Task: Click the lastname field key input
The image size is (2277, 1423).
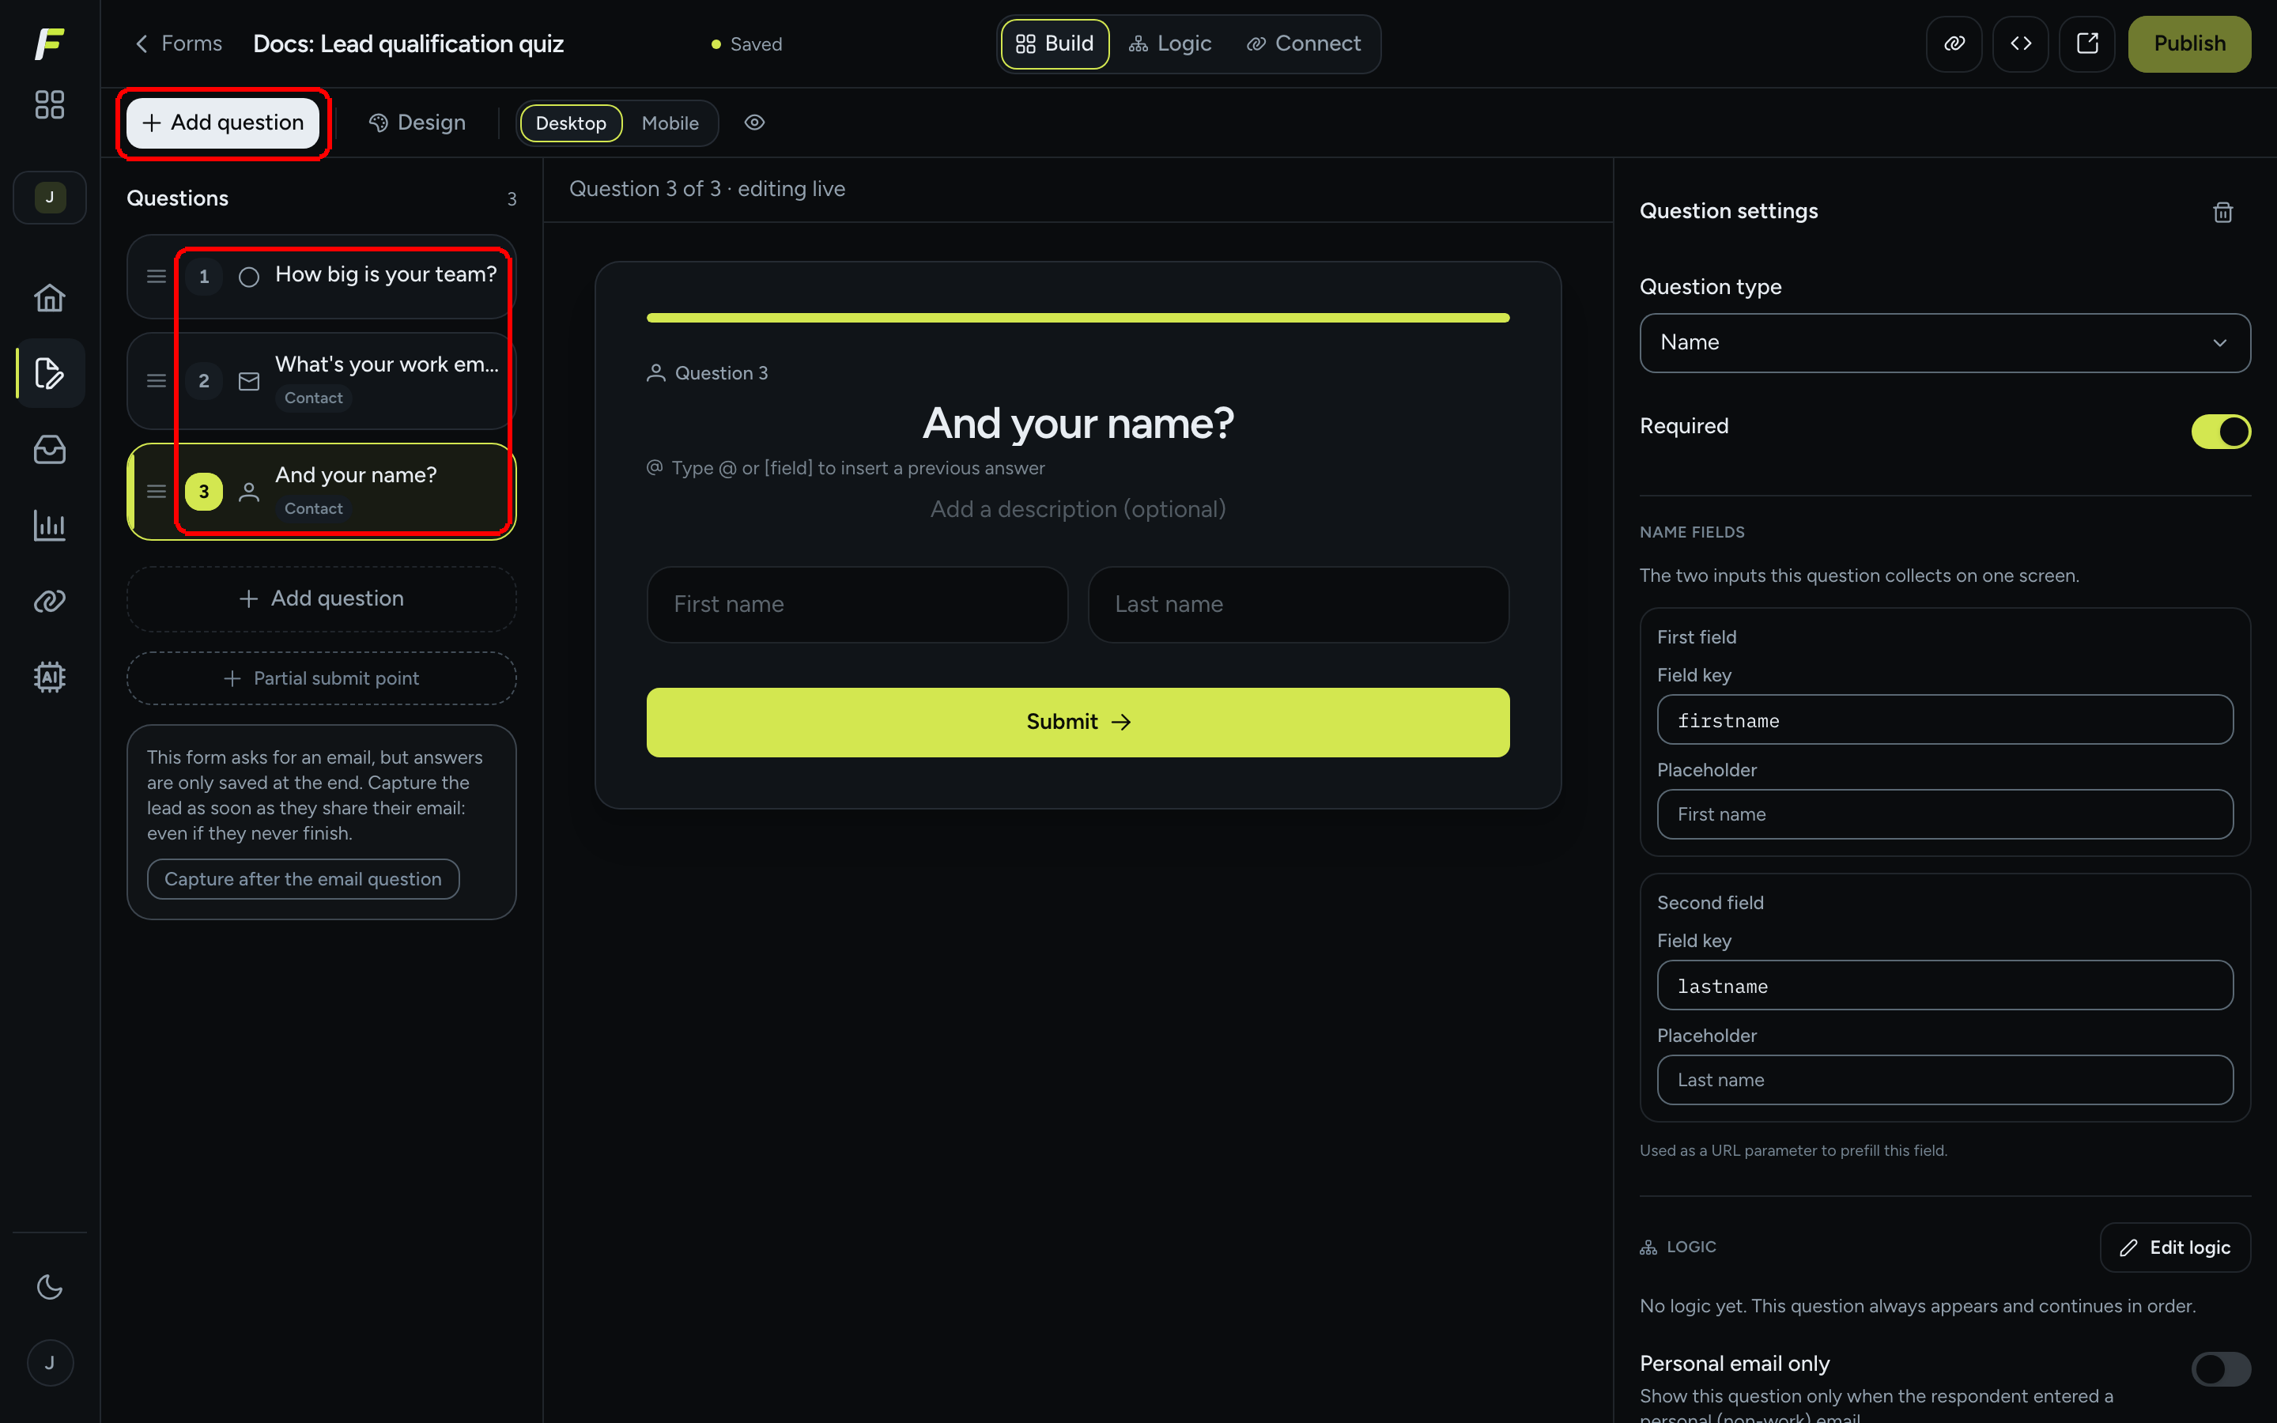Action: pyautogui.click(x=1945, y=985)
